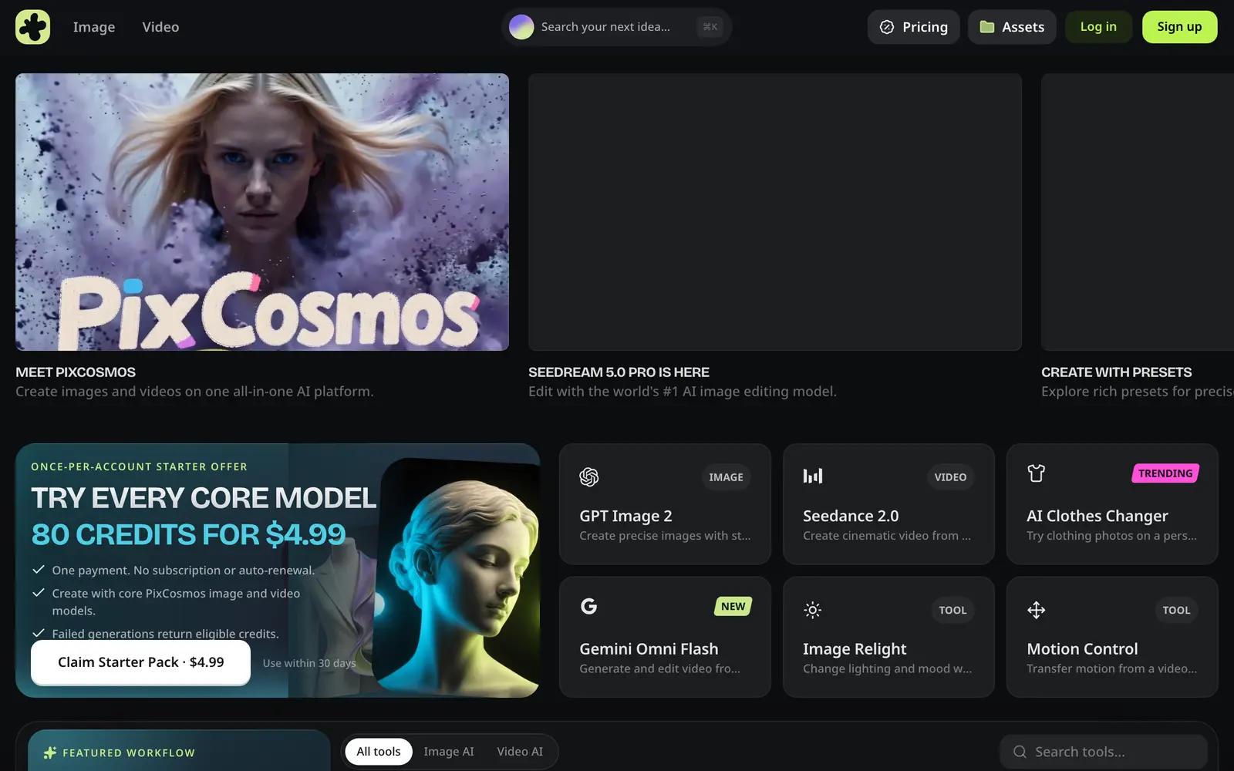The width and height of the screenshot is (1234, 771).
Task: Click the Use within 30 days text
Action: point(309,663)
